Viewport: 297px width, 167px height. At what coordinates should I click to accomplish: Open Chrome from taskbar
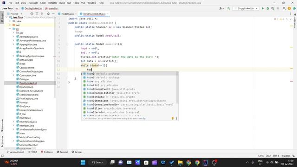click(197, 162)
